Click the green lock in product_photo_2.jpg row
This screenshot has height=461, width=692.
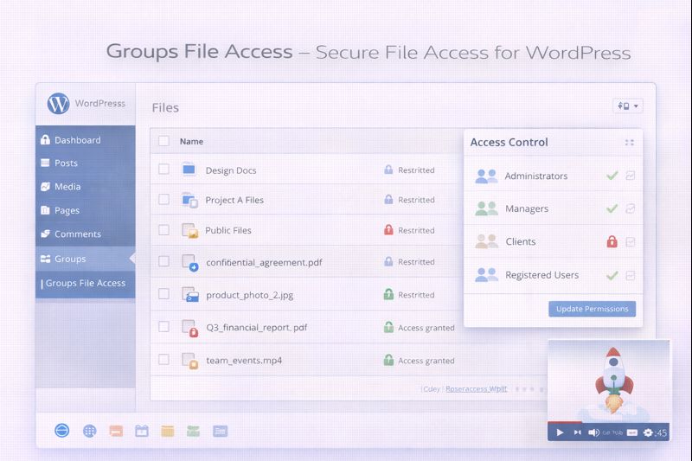tap(388, 294)
